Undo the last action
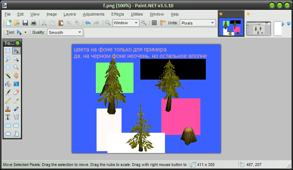Viewport: 293px width, 170px height. pos(88,23)
